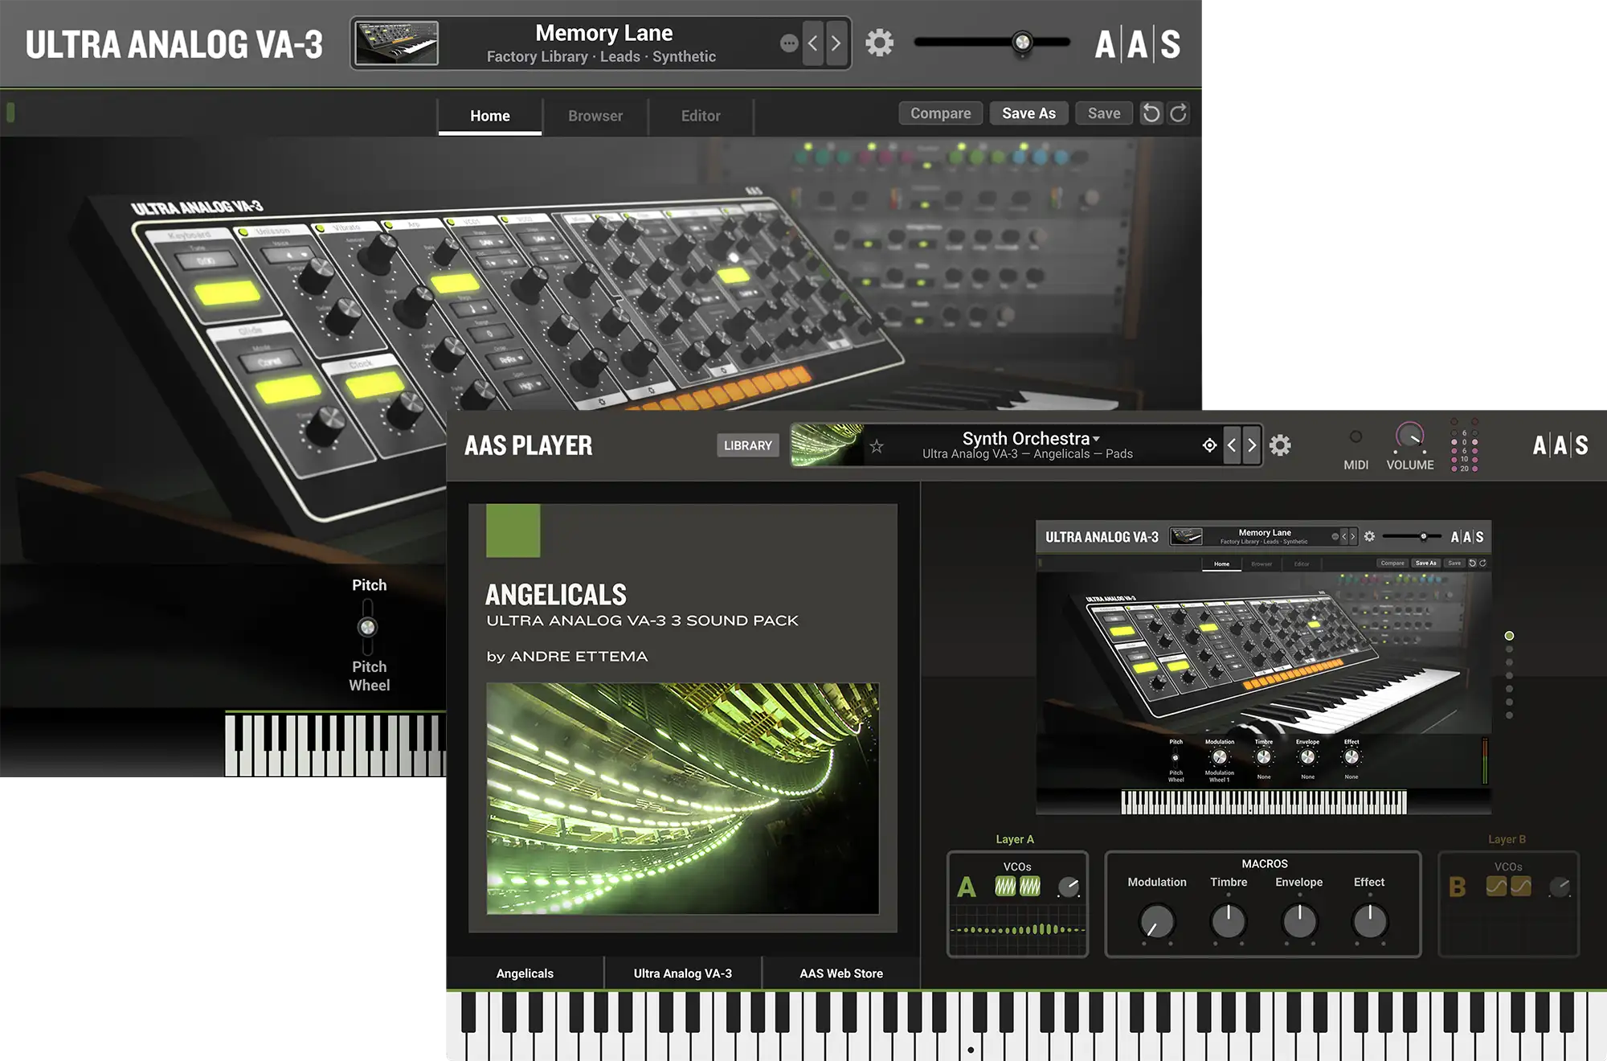The width and height of the screenshot is (1607, 1061).
Task: Go to previous preset in Ultra Analog VA-3
Action: coord(812,43)
